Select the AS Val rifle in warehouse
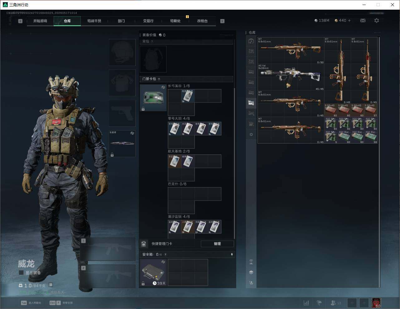Screen dimensions: 400x309 tap(291, 77)
